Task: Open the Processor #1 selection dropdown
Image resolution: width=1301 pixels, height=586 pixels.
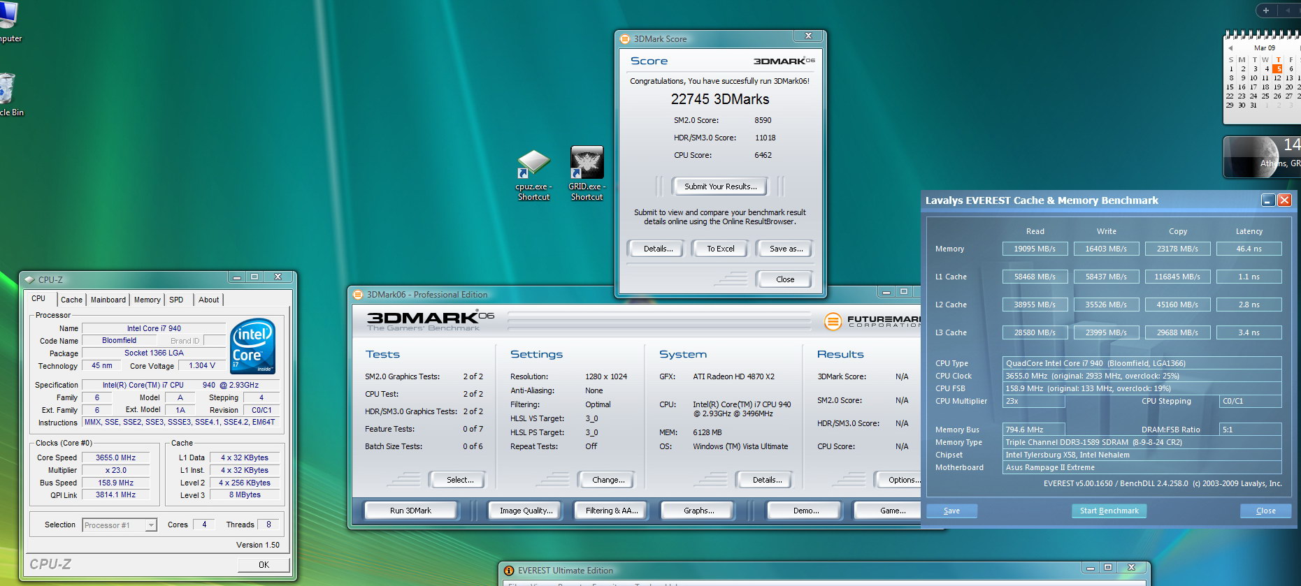Action: click(x=120, y=525)
